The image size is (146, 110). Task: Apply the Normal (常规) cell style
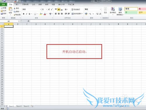131,9
